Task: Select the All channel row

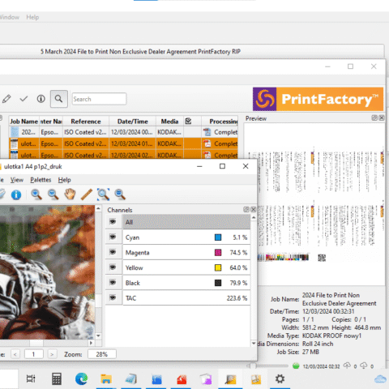Action: (x=186, y=222)
